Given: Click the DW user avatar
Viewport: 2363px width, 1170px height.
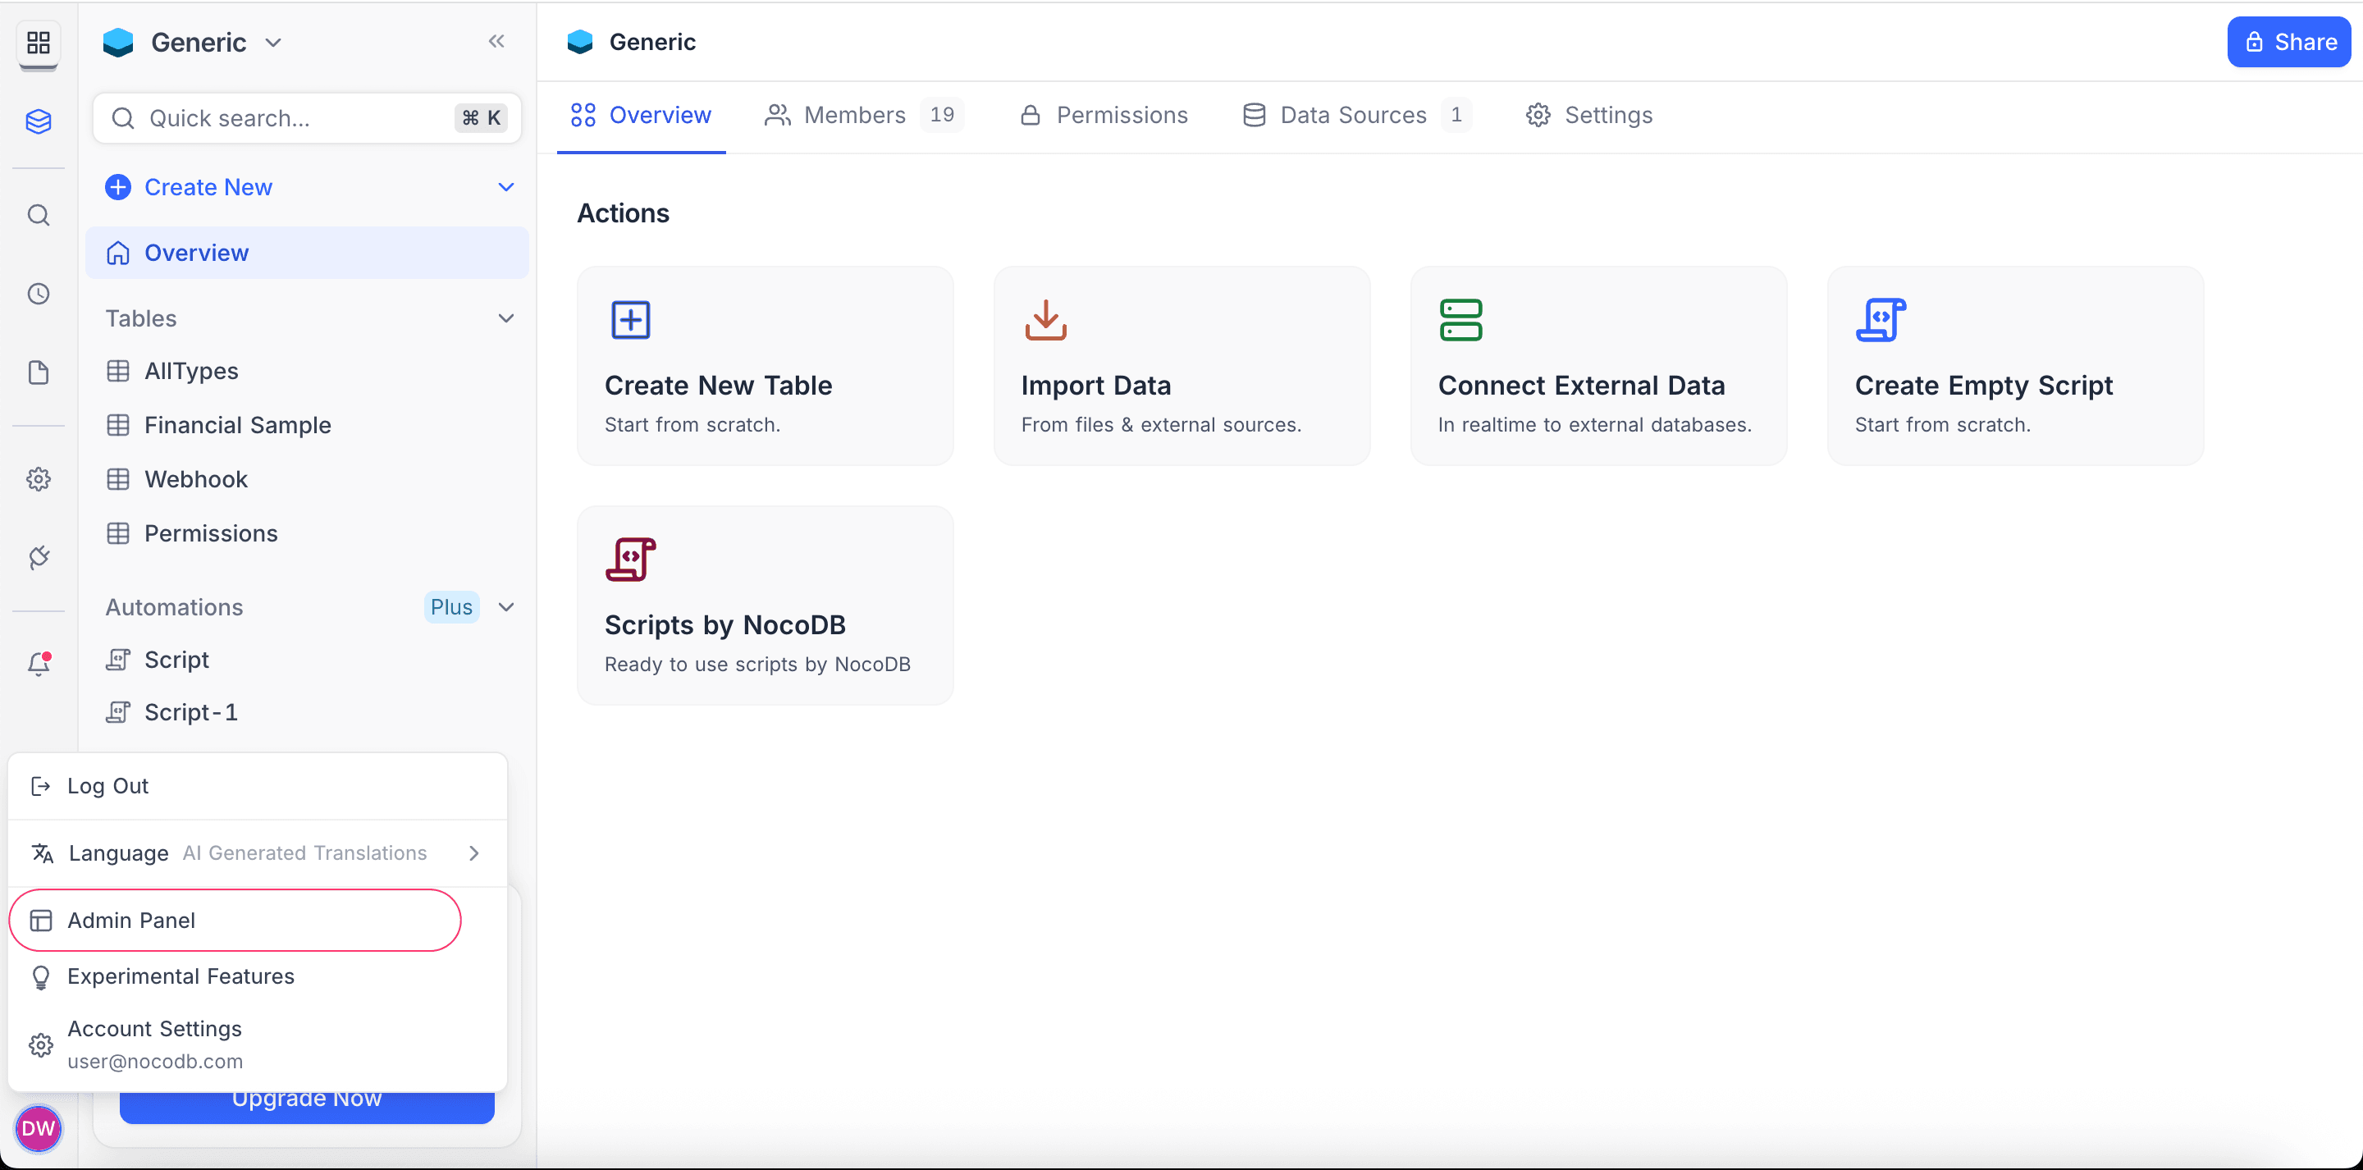Looking at the screenshot, I should click(39, 1128).
